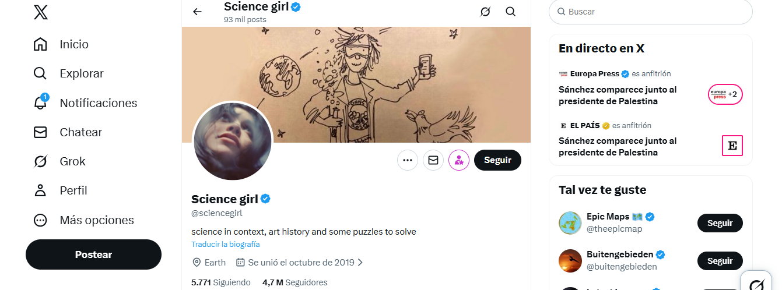Screen dimensions: 782x290
Task: Send a message via envelope icon
Action: pyautogui.click(x=433, y=160)
